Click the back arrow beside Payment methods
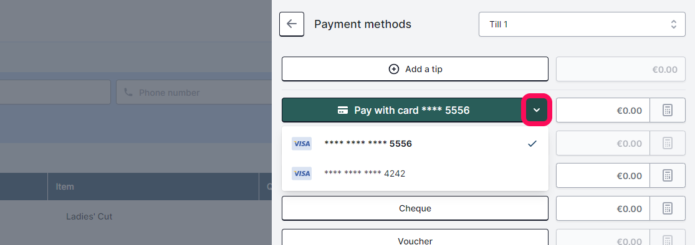Viewport: 695px width, 245px height. (291, 24)
